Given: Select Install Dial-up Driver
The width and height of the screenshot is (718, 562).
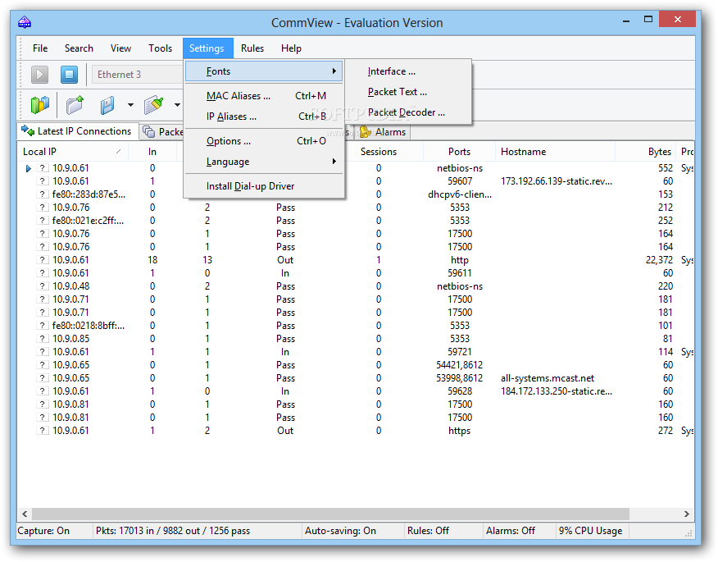Looking at the screenshot, I should (264, 186).
